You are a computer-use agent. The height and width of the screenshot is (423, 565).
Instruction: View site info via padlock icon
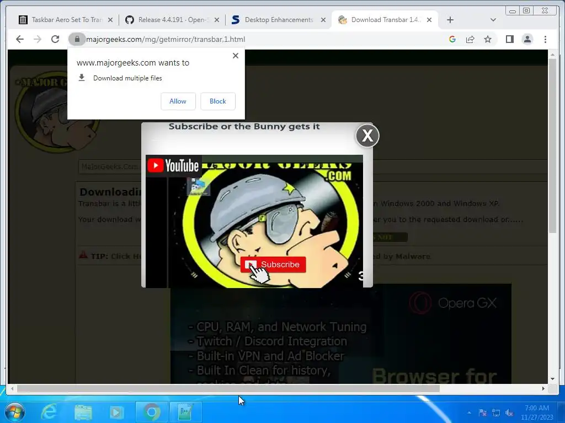pyautogui.click(x=77, y=39)
